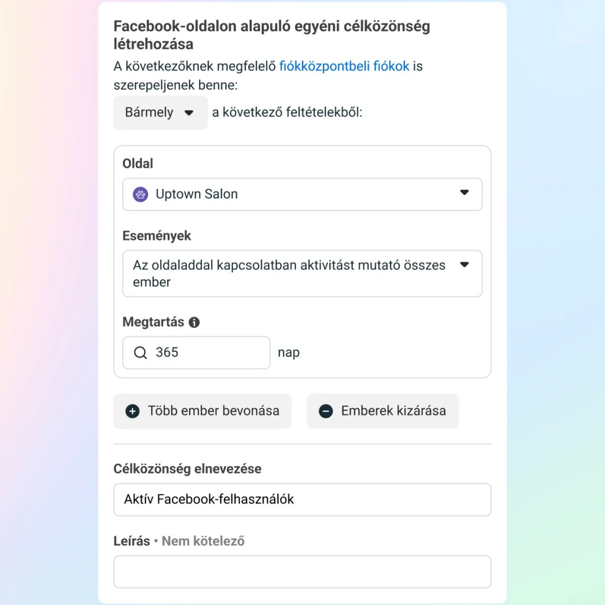This screenshot has width=605, height=605.
Task: Focus the Célközönség elnevezése name field
Action: click(x=302, y=499)
